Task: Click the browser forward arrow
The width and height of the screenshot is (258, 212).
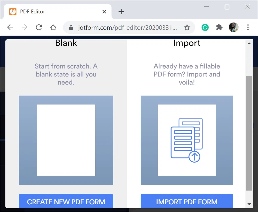Action: (x=24, y=27)
